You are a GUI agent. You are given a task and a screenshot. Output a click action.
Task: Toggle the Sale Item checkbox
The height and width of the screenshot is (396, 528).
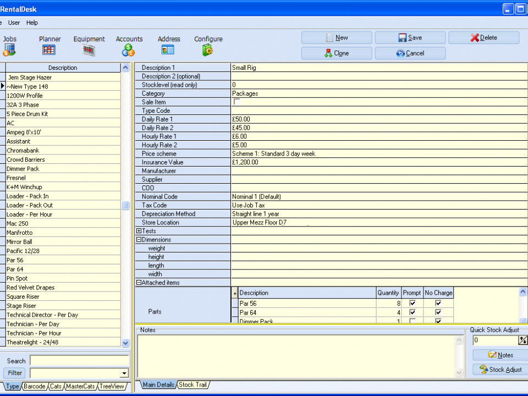tap(237, 102)
